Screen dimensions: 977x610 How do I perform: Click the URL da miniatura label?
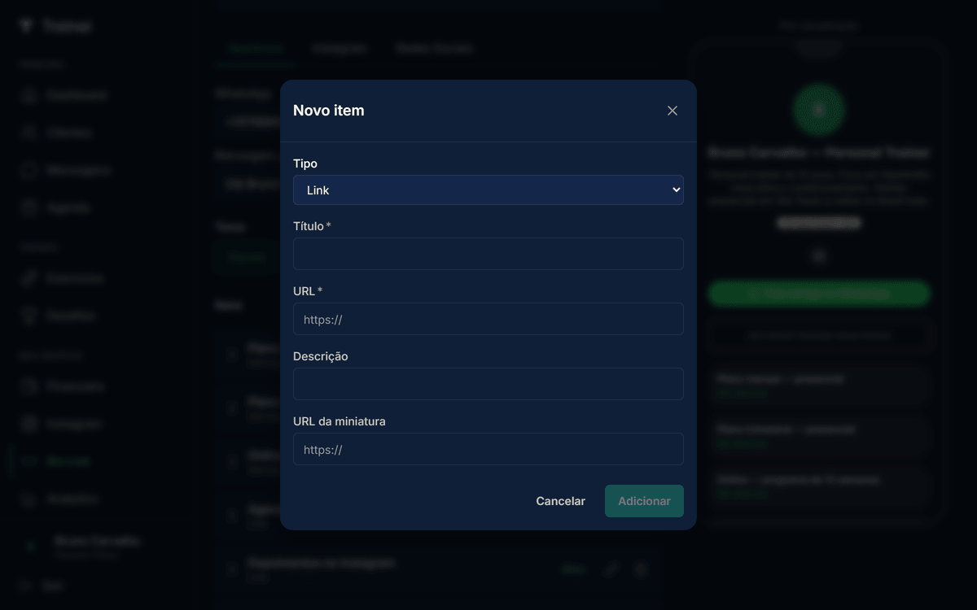coord(340,421)
